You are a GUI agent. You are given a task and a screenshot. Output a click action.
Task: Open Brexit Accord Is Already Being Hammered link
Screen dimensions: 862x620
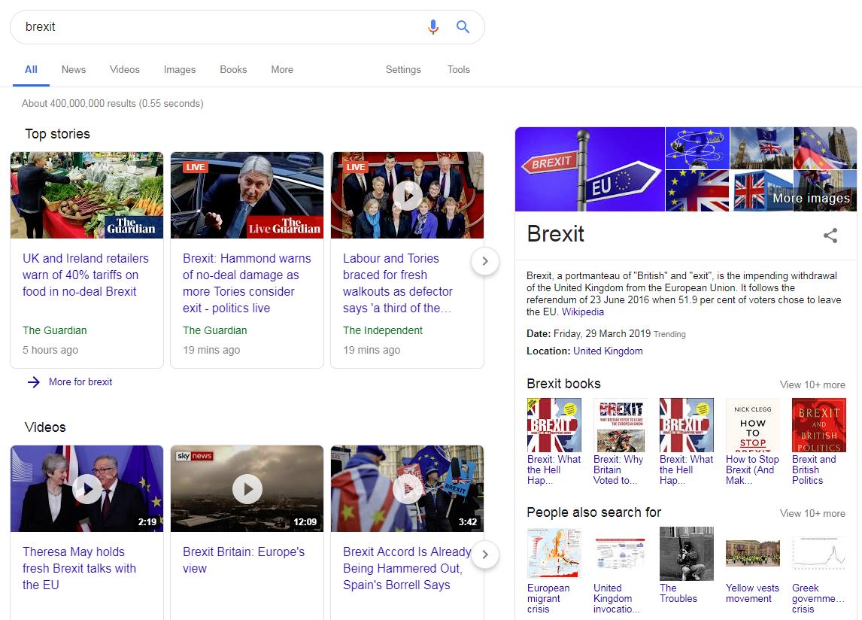pos(407,568)
